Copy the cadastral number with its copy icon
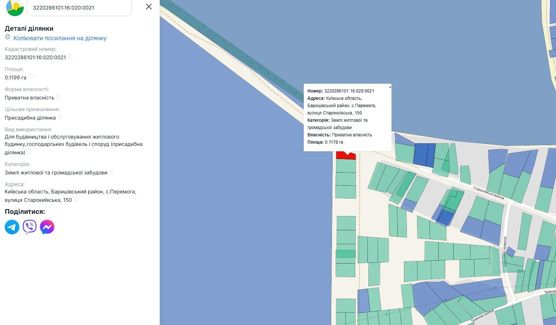 70,57
